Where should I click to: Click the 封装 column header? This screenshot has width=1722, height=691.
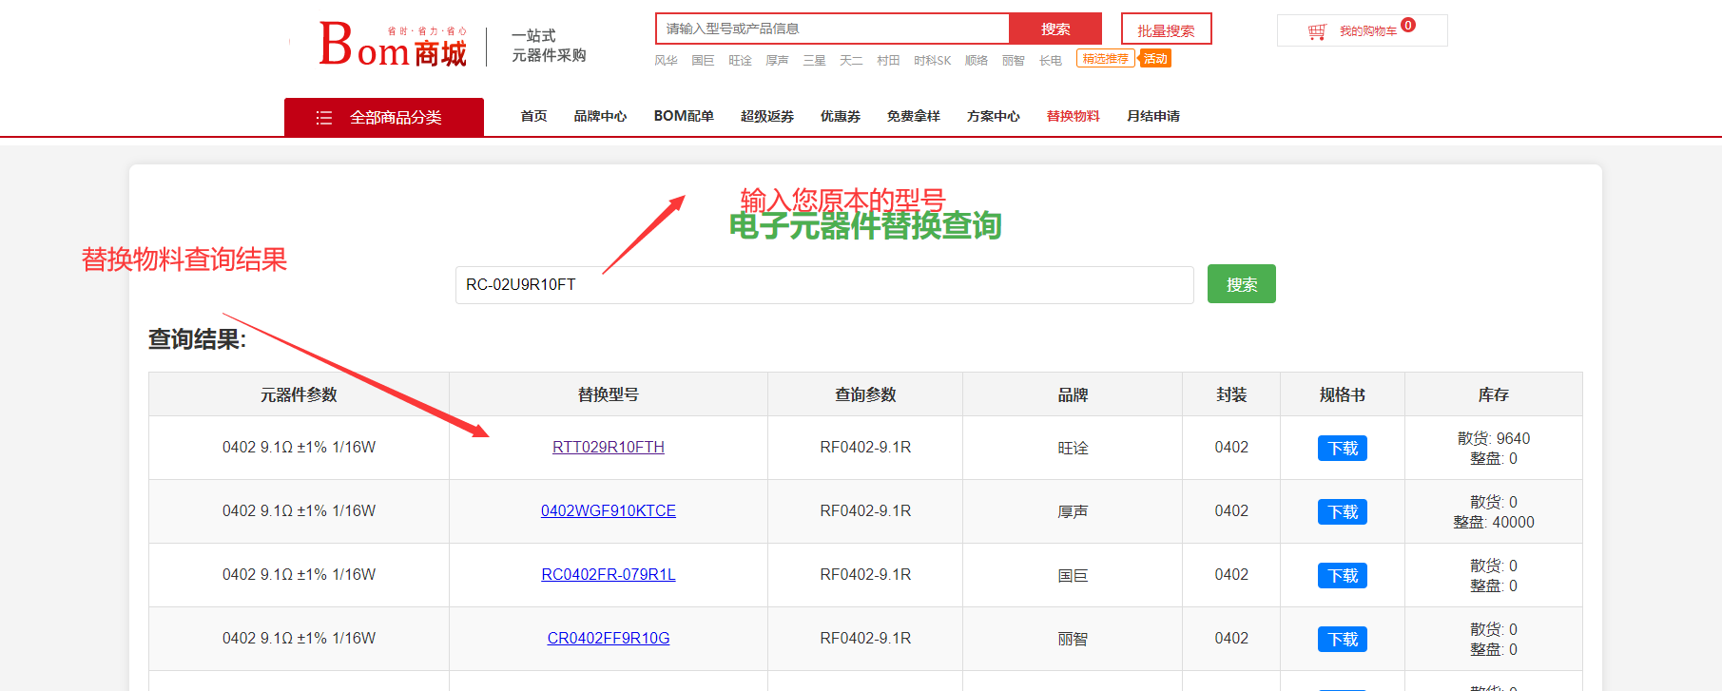coord(1231,394)
